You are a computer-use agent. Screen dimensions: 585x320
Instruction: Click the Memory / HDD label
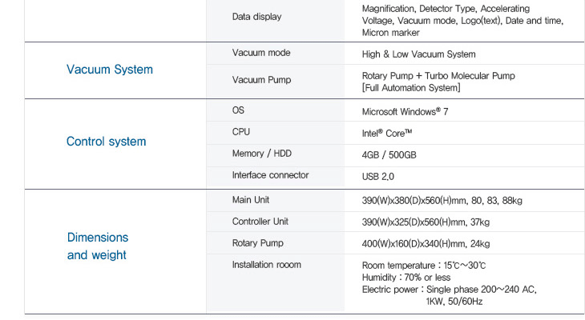262,154
